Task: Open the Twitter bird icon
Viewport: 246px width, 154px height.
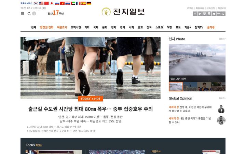Action: click(200, 14)
